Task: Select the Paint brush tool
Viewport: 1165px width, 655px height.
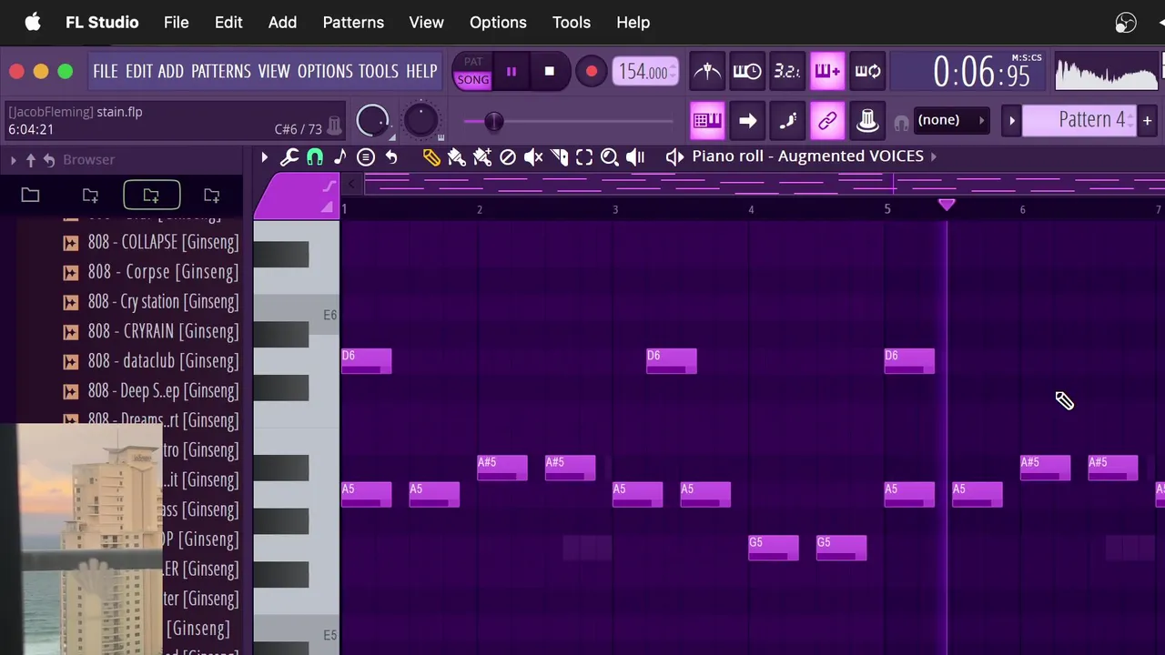Action: [x=457, y=157]
